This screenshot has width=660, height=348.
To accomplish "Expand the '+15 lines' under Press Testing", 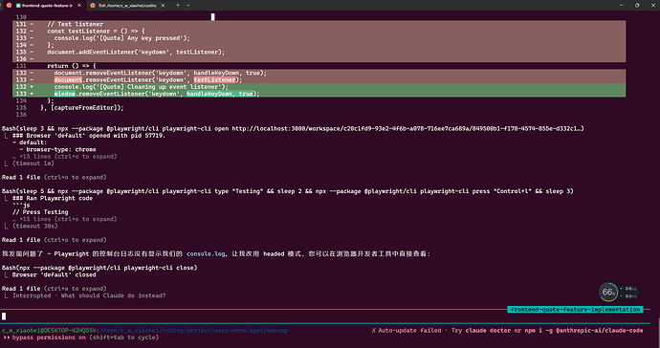I will [x=68, y=219].
